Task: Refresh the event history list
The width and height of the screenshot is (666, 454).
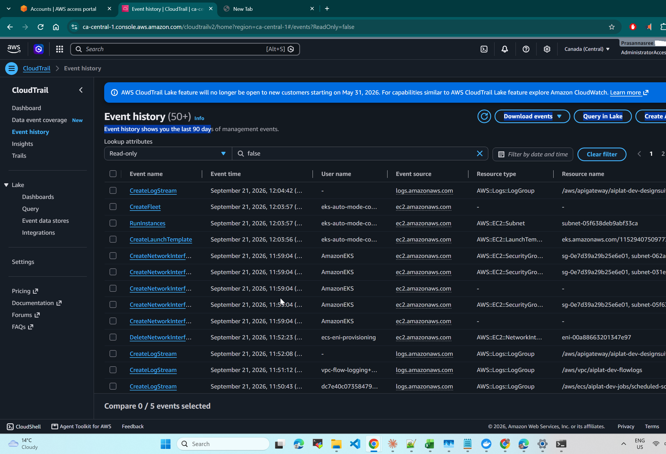Action: [x=484, y=116]
